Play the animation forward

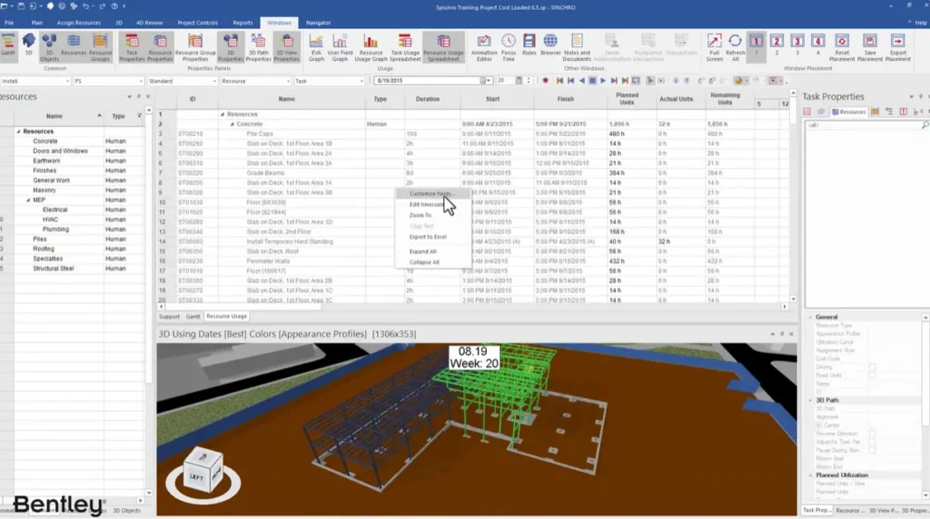coord(603,81)
